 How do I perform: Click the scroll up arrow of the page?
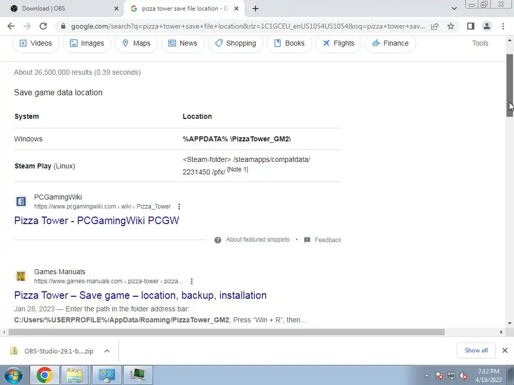tap(510, 40)
